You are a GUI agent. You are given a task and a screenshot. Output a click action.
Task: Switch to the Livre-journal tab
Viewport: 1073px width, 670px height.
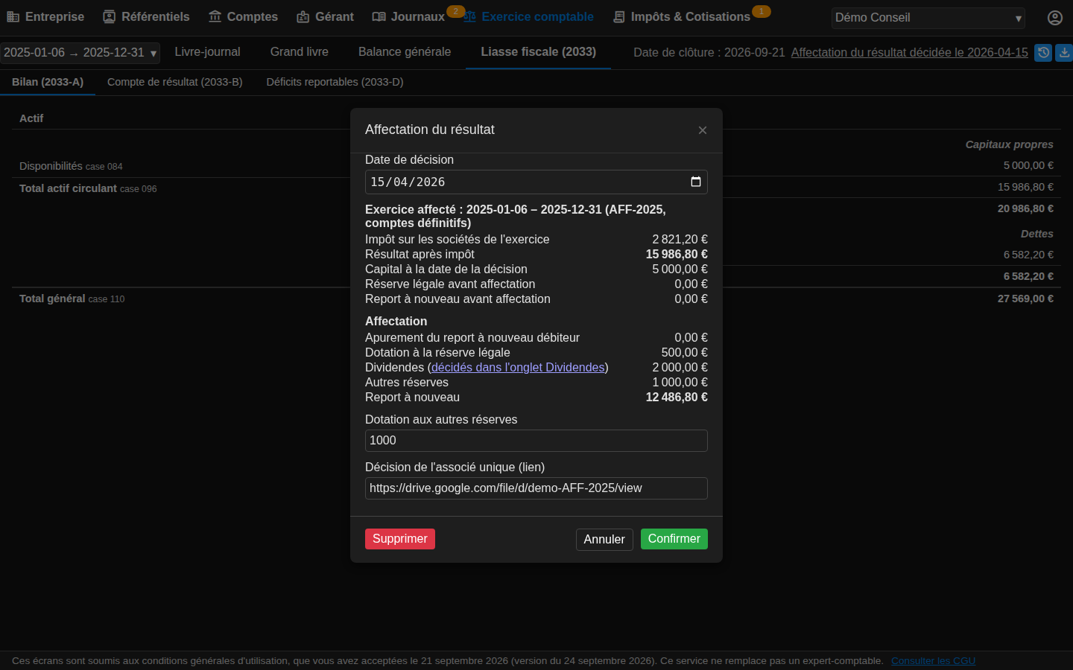pos(207,52)
